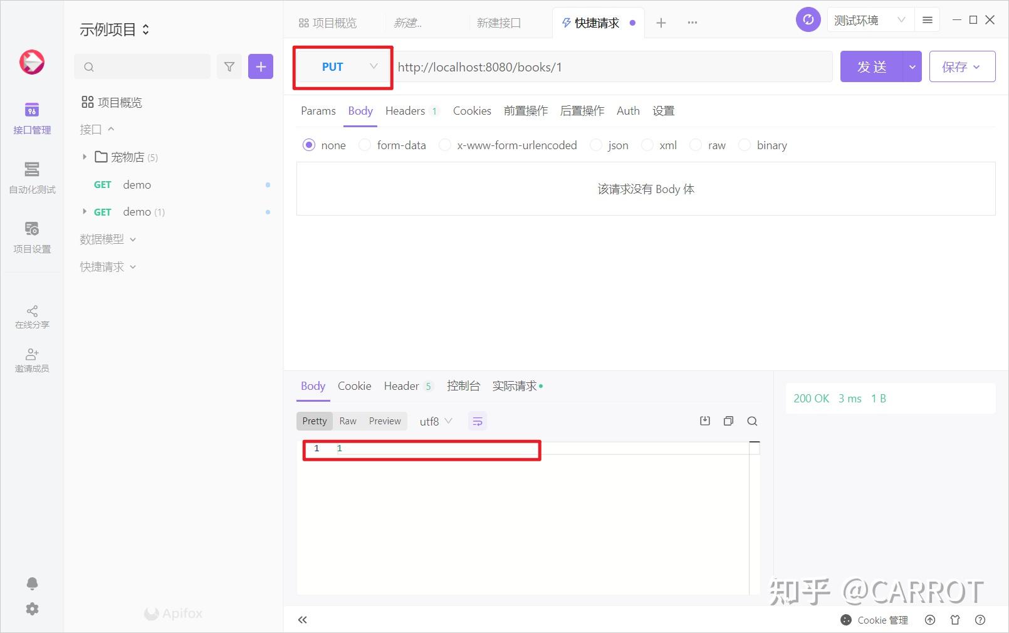Click the 发送 send button
This screenshot has width=1009, height=633.
pos(872,66)
